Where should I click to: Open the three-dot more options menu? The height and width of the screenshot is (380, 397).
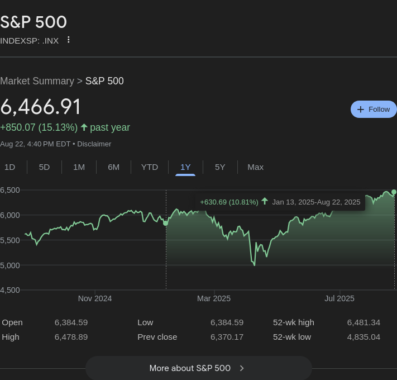[69, 40]
